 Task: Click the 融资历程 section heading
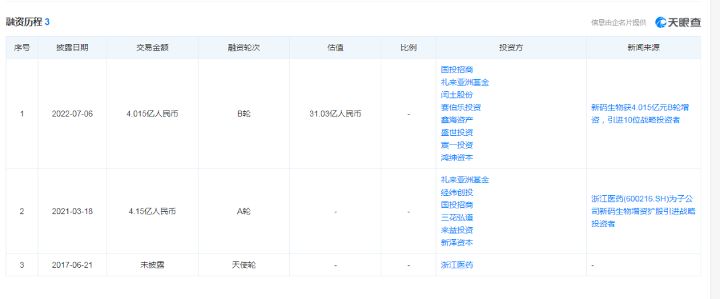(24, 22)
